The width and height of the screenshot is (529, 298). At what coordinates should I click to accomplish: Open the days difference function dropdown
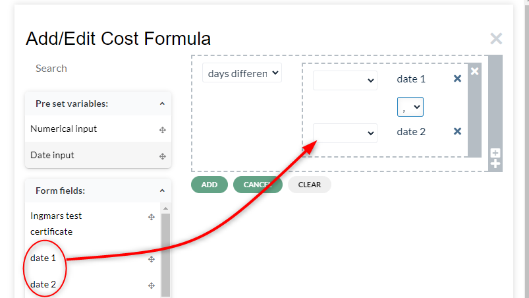242,73
